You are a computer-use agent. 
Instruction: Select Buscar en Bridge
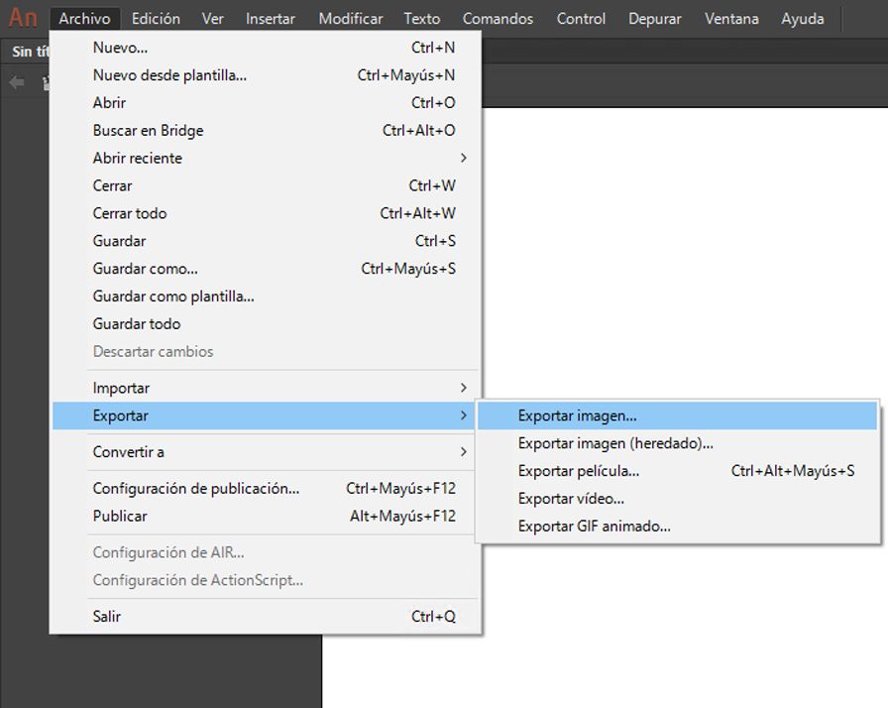click(265, 131)
